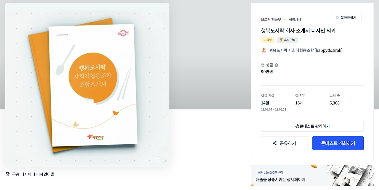
Task: Select the 브로셔/리플렛 category link
Action: pos(271,20)
